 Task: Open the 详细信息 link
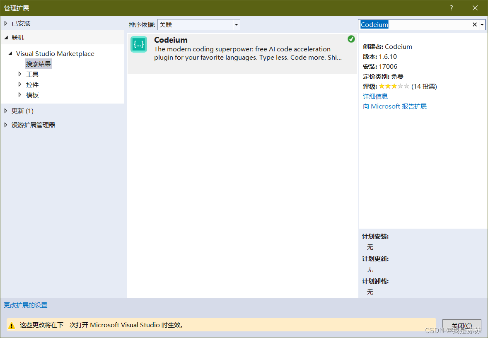[x=375, y=96]
